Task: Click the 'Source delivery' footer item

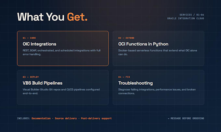Action: (x=66, y=118)
